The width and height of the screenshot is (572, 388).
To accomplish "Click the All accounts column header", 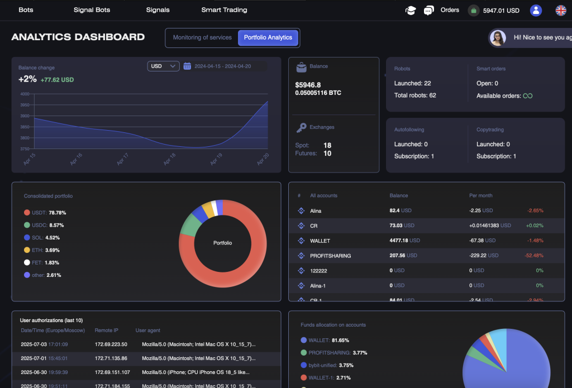I will coord(323,195).
